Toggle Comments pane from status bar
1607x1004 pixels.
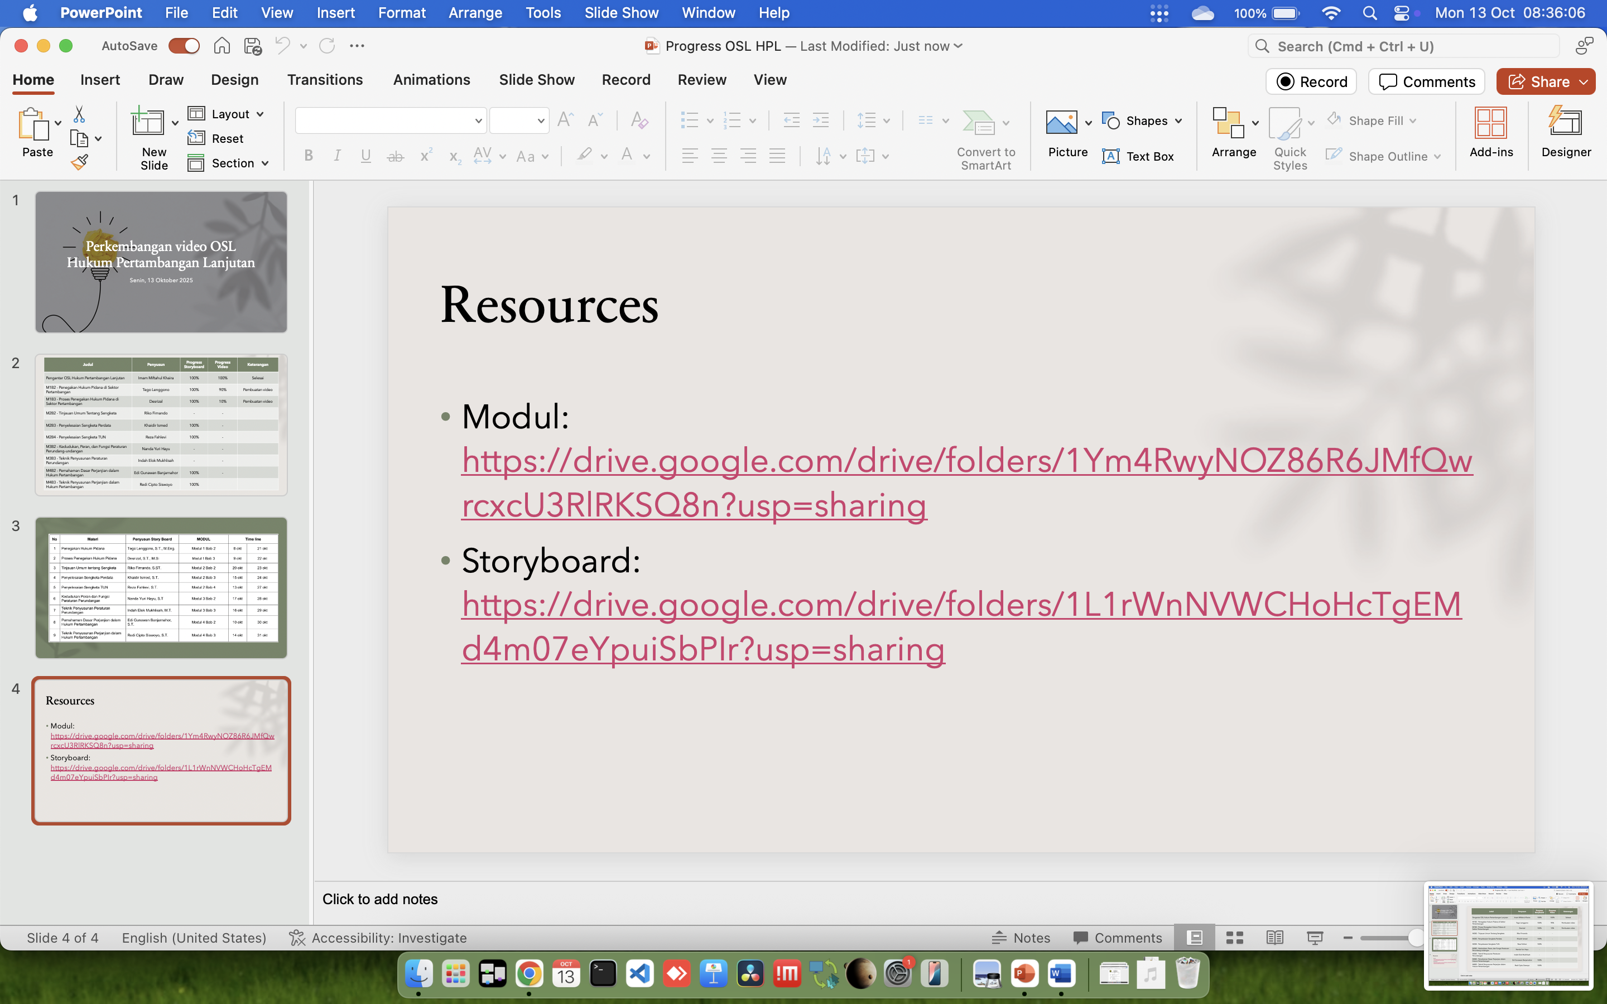click(x=1118, y=938)
